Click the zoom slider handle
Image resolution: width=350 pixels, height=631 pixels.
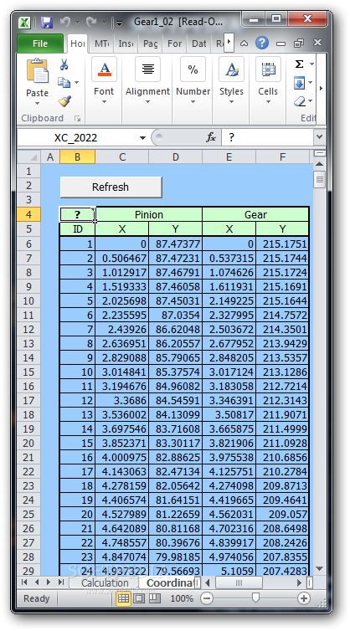pyautogui.click(x=255, y=598)
